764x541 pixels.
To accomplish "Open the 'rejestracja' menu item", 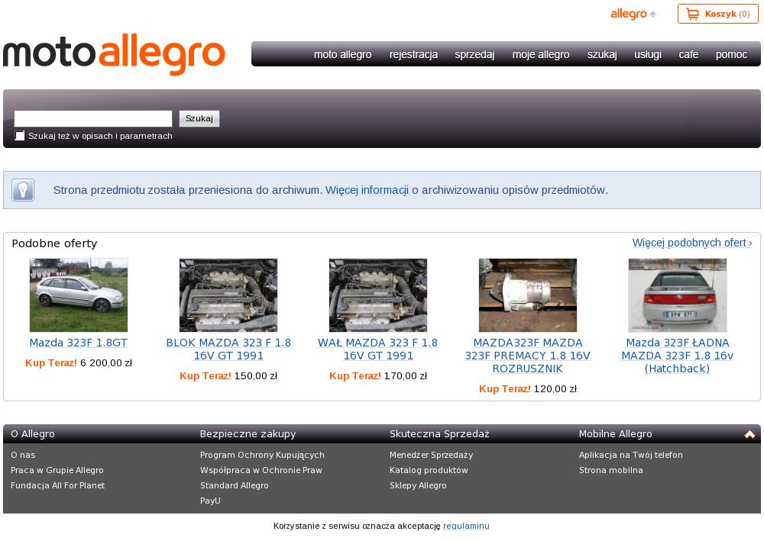I will 413,54.
